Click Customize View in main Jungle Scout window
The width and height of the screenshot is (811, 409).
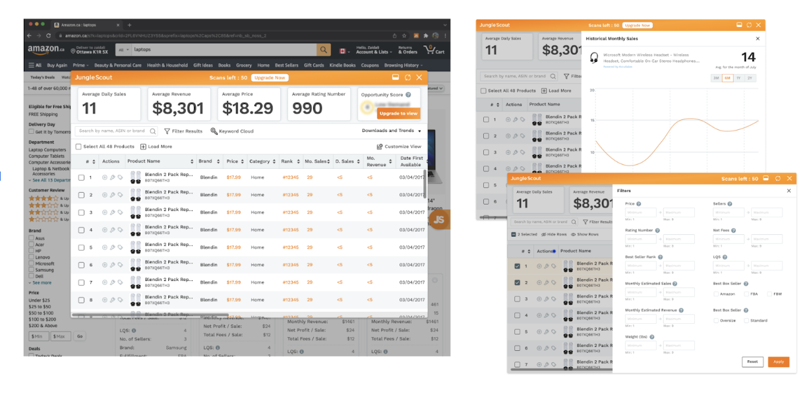pos(399,146)
